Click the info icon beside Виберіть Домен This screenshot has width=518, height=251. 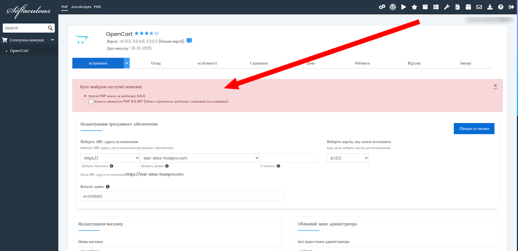point(167,166)
